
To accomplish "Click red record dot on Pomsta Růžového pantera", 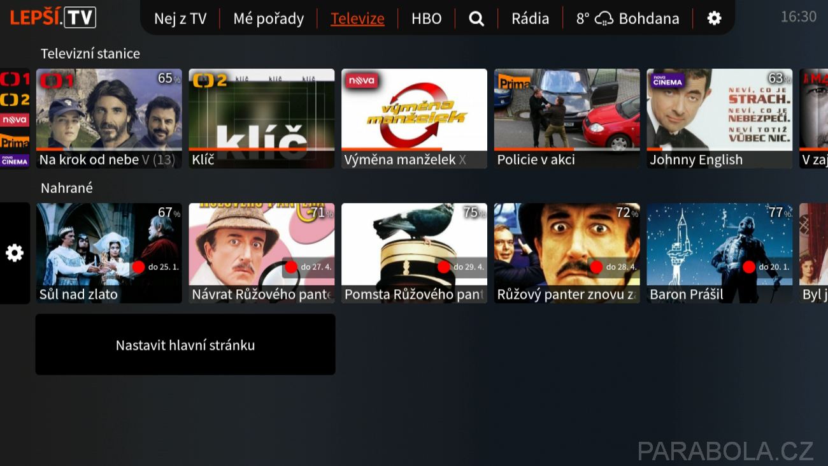I will pos(444,266).
